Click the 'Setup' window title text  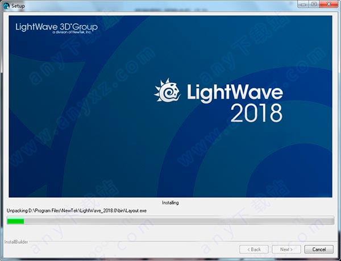pos(18,6)
